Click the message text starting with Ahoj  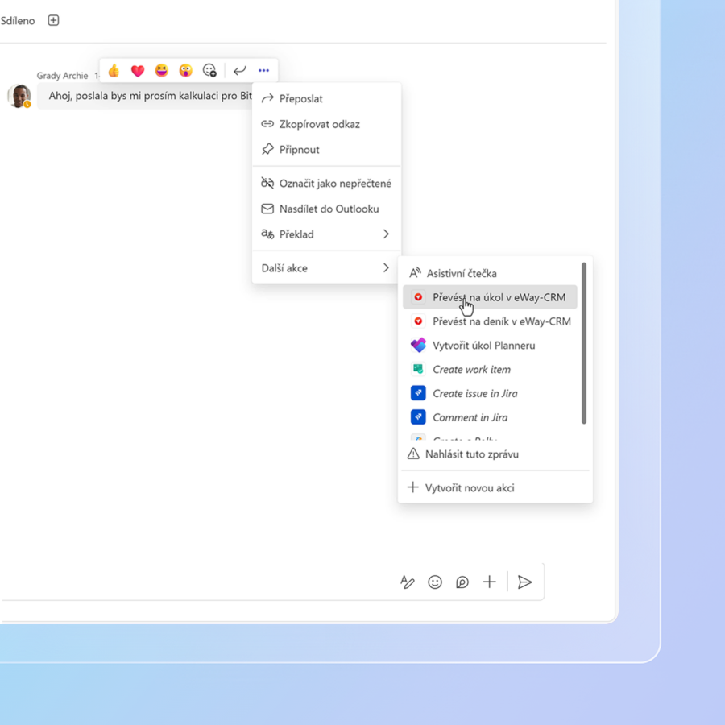pos(151,96)
